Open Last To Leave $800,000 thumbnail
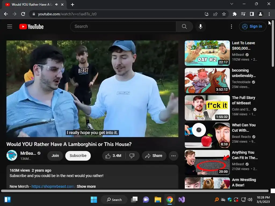The width and height of the screenshot is (275, 206). [x=207, y=53]
